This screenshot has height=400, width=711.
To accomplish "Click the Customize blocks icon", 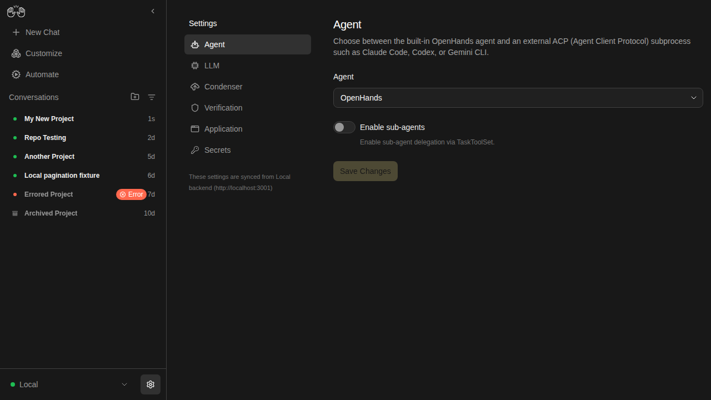I will coord(16,53).
